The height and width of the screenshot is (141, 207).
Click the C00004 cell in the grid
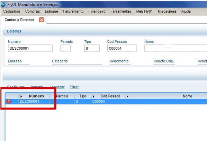tap(108, 102)
